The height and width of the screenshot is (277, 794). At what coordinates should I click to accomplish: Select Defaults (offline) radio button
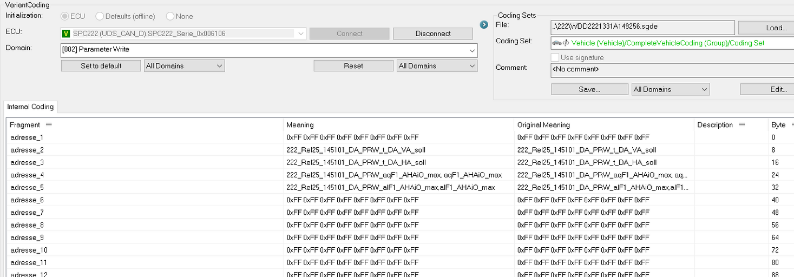point(100,16)
